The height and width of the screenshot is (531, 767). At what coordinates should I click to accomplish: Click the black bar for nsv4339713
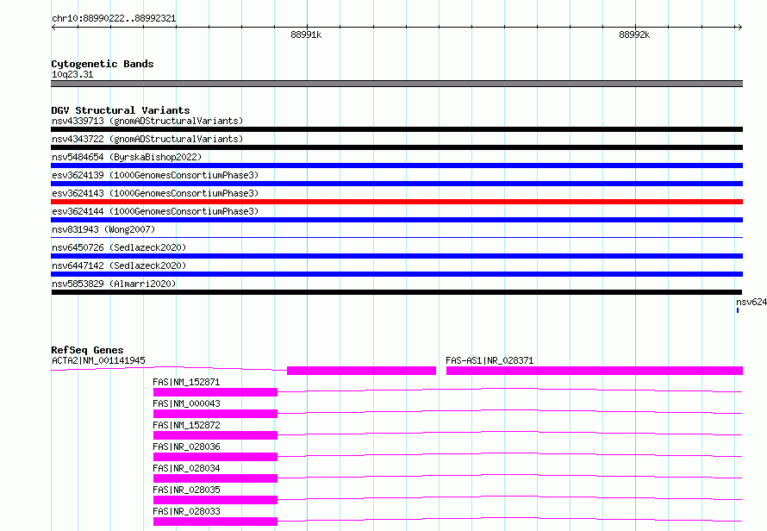coord(396,129)
